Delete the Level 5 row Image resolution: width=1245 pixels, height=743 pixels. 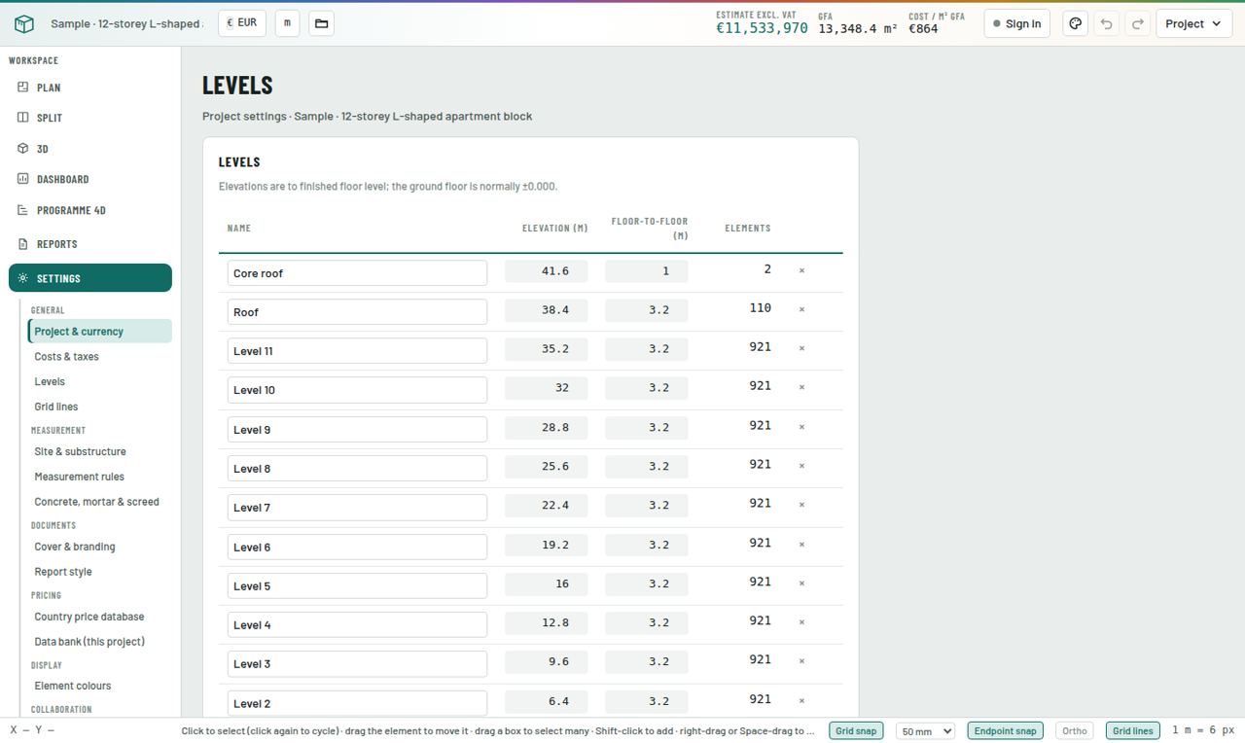point(801,584)
